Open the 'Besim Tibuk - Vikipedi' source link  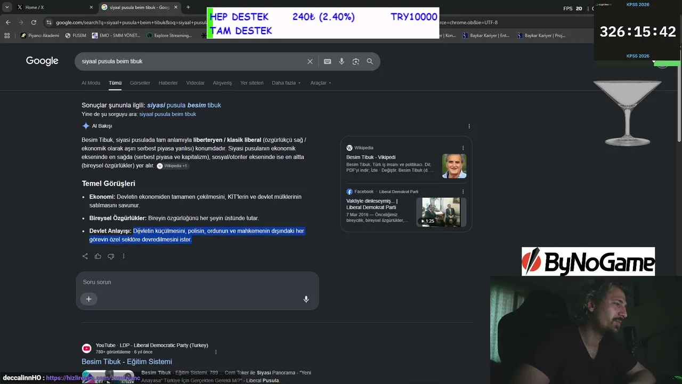371,157
